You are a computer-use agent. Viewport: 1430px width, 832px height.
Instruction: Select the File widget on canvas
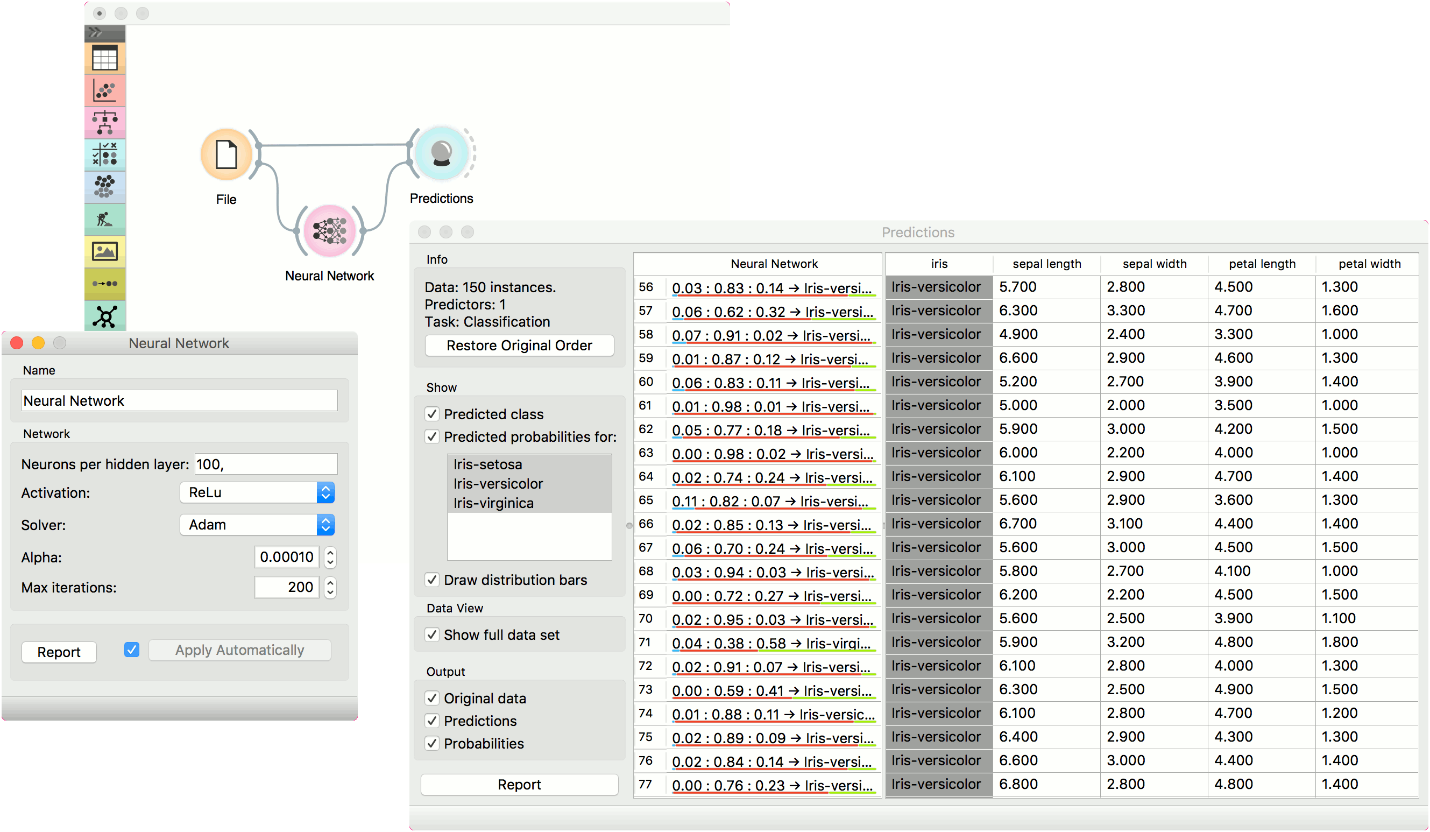click(x=226, y=154)
